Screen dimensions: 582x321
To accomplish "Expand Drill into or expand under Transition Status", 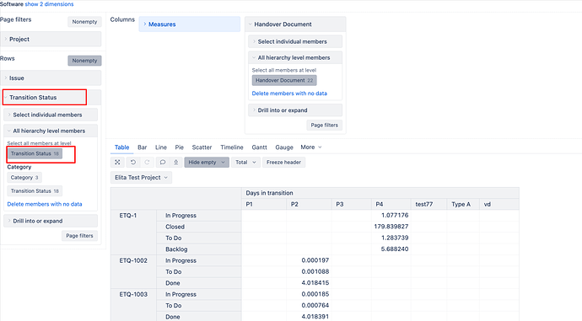I will (x=51, y=221).
